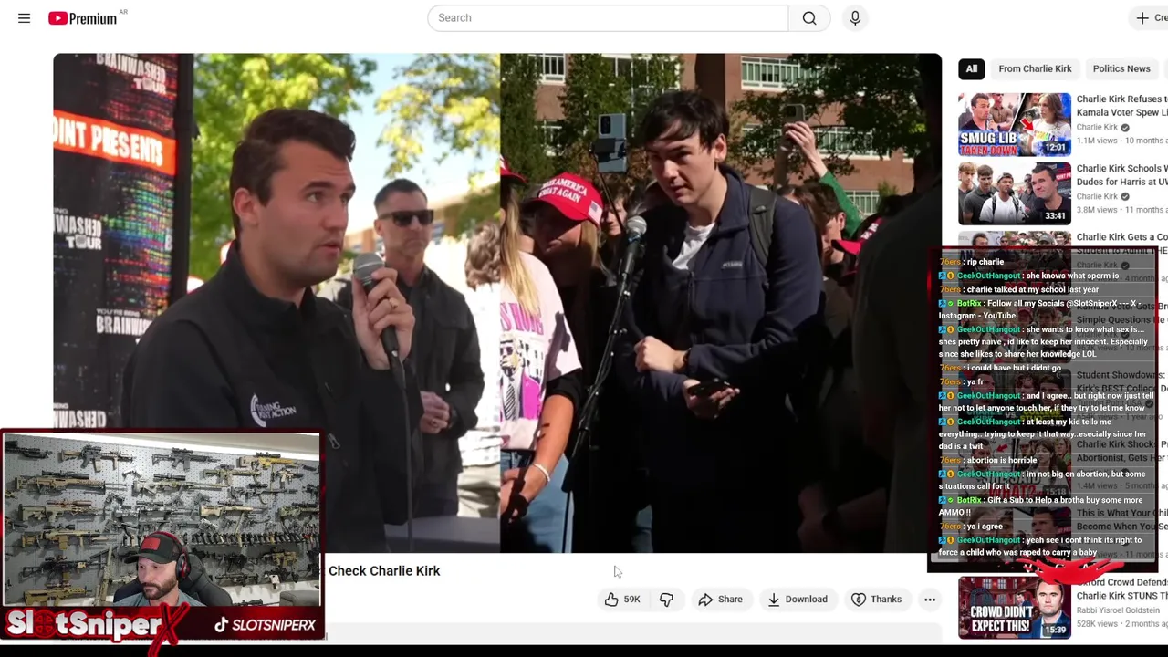The image size is (1168, 657).
Task: Open the SMUG LIB 12:01 video thumbnail
Action: (1015, 124)
